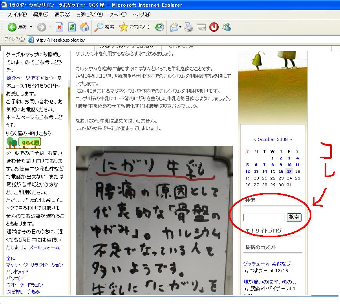The image size is (340, 304).
Task: Go to next month with > arrow
Action: 291,139
